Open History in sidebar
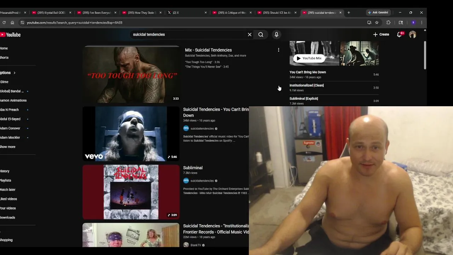 [5, 171]
